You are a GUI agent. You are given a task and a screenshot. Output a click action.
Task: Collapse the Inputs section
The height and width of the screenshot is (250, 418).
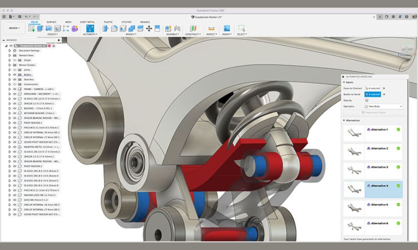pos(344,82)
